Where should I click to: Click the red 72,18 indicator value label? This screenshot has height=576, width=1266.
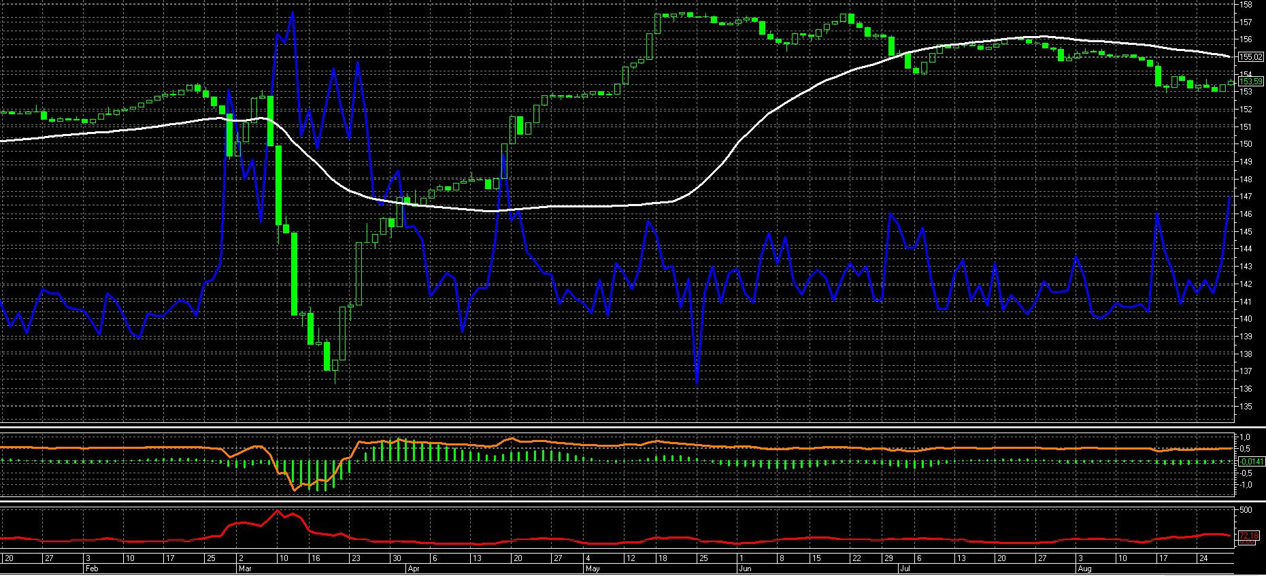(x=1248, y=535)
